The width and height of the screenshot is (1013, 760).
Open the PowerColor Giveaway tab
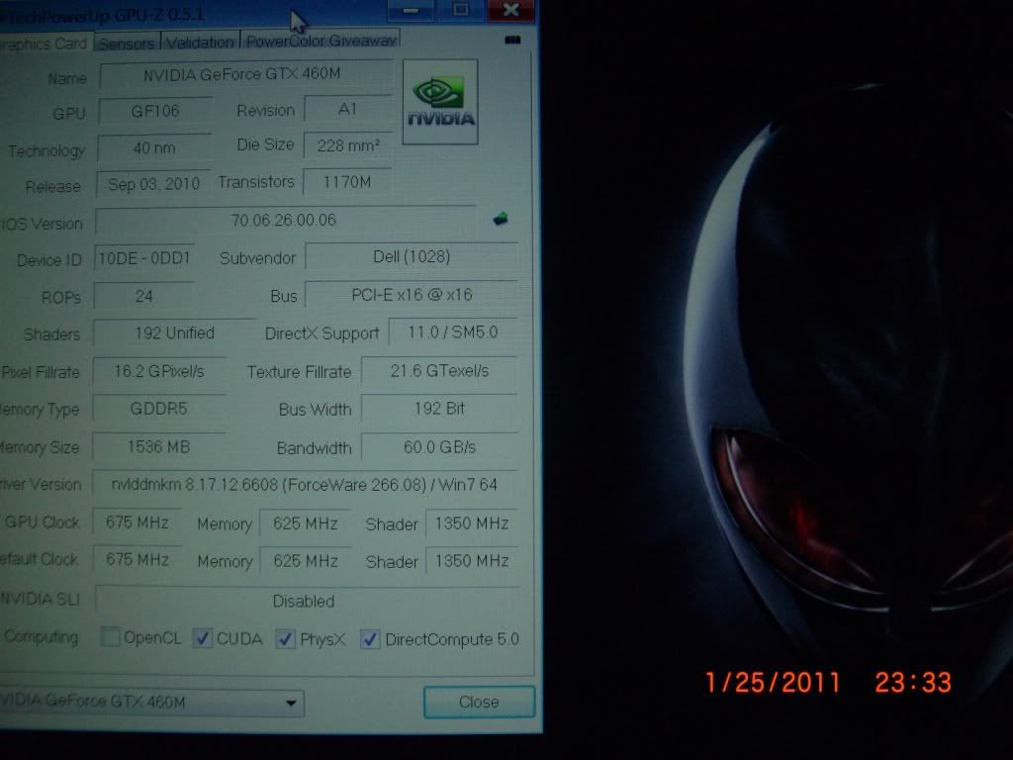pos(321,40)
